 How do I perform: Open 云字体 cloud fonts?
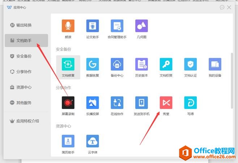tap(93, 141)
